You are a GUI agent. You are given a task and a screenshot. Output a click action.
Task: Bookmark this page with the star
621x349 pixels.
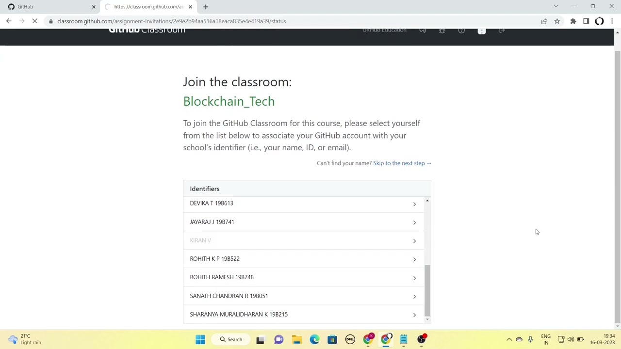(x=557, y=21)
